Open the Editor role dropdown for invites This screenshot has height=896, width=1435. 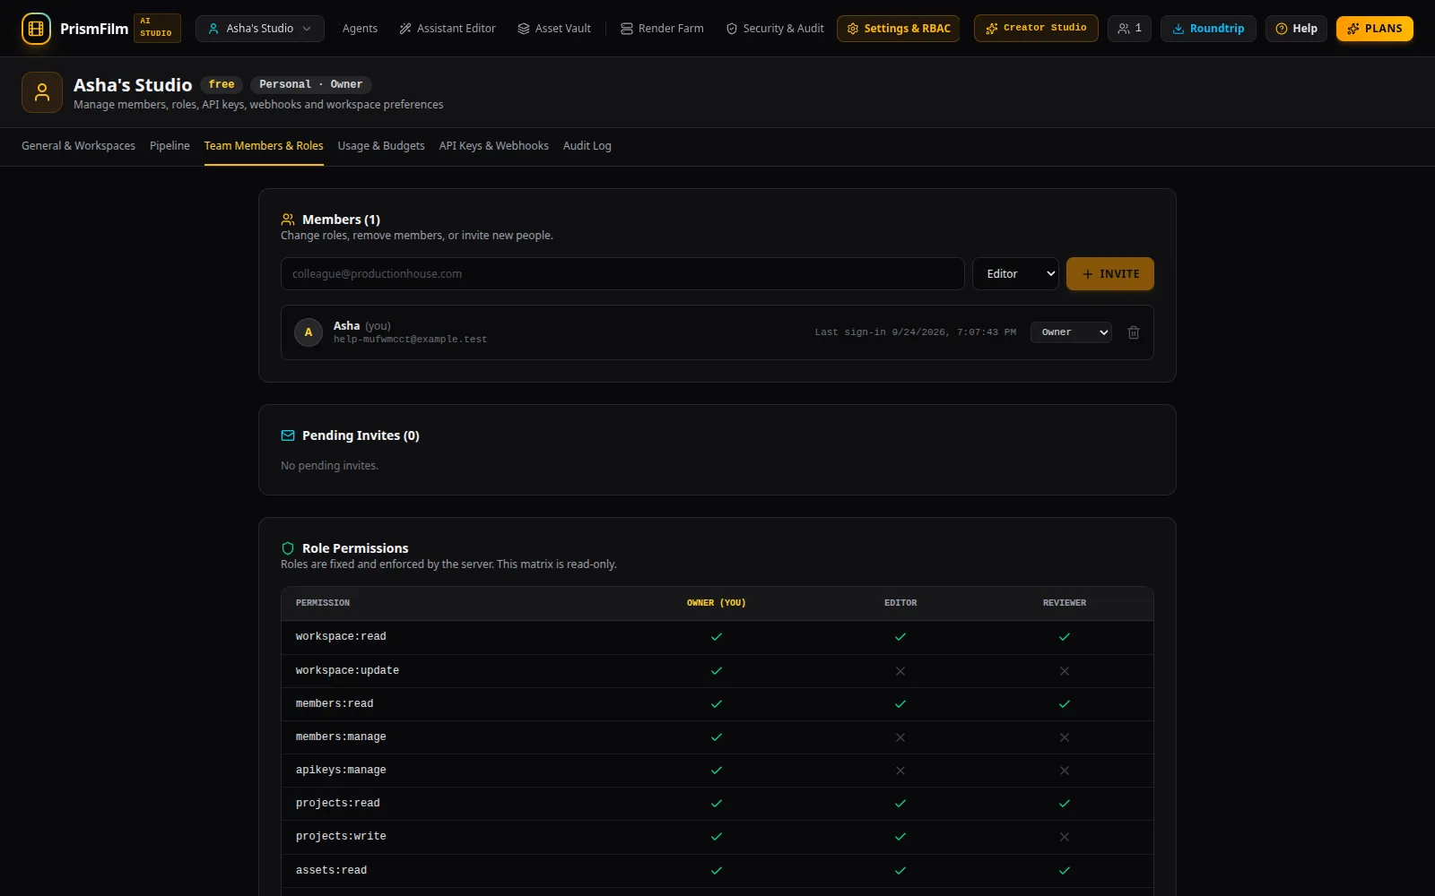pos(1015,274)
